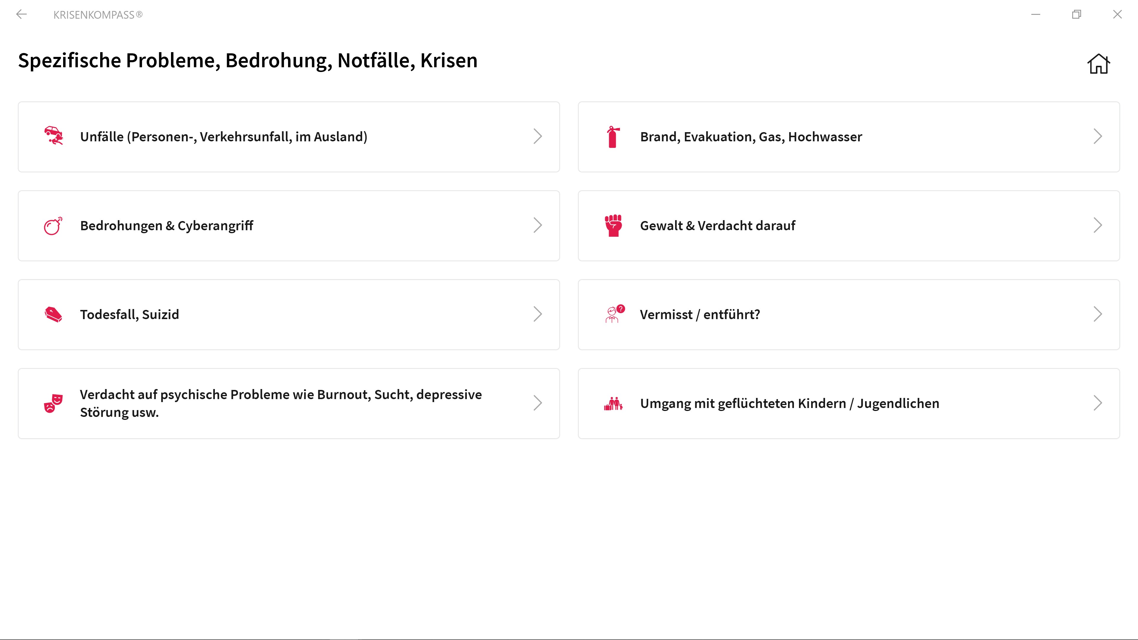Click the red fire extinguisher icon

[613, 137]
